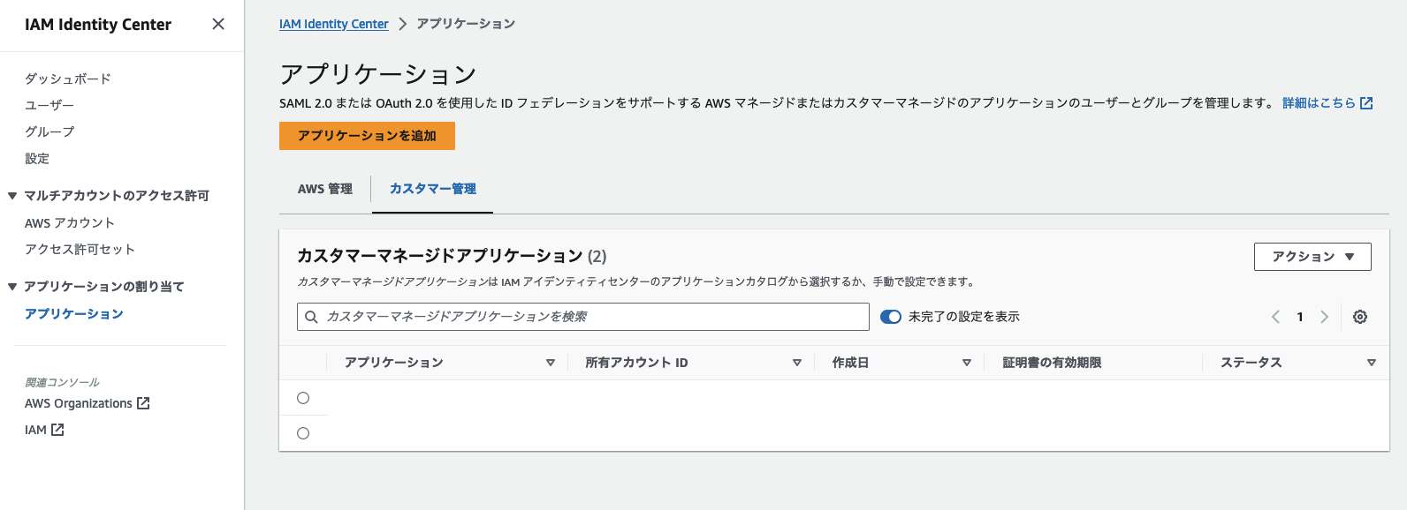The image size is (1407, 510).
Task: Open external link icon next to 詳細はこちら
Action: coord(1366,103)
